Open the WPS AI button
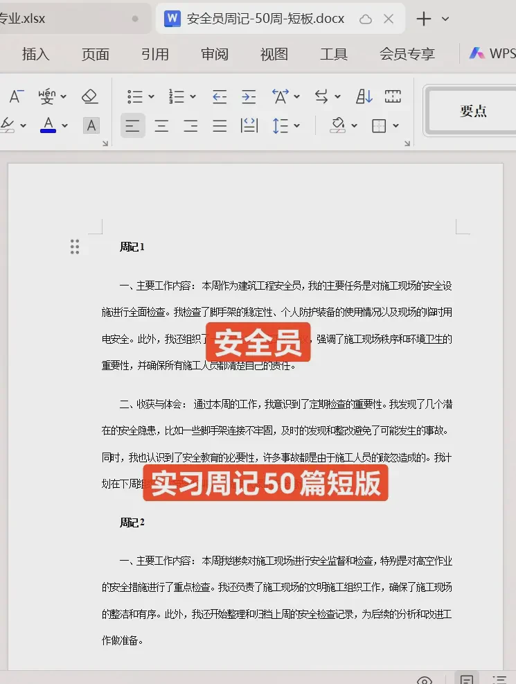 pyautogui.click(x=492, y=53)
